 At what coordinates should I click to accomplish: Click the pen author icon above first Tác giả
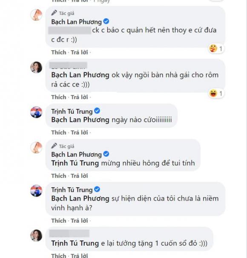[54, 13]
